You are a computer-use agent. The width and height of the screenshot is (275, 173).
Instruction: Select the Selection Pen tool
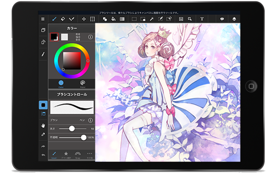(160, 19)
